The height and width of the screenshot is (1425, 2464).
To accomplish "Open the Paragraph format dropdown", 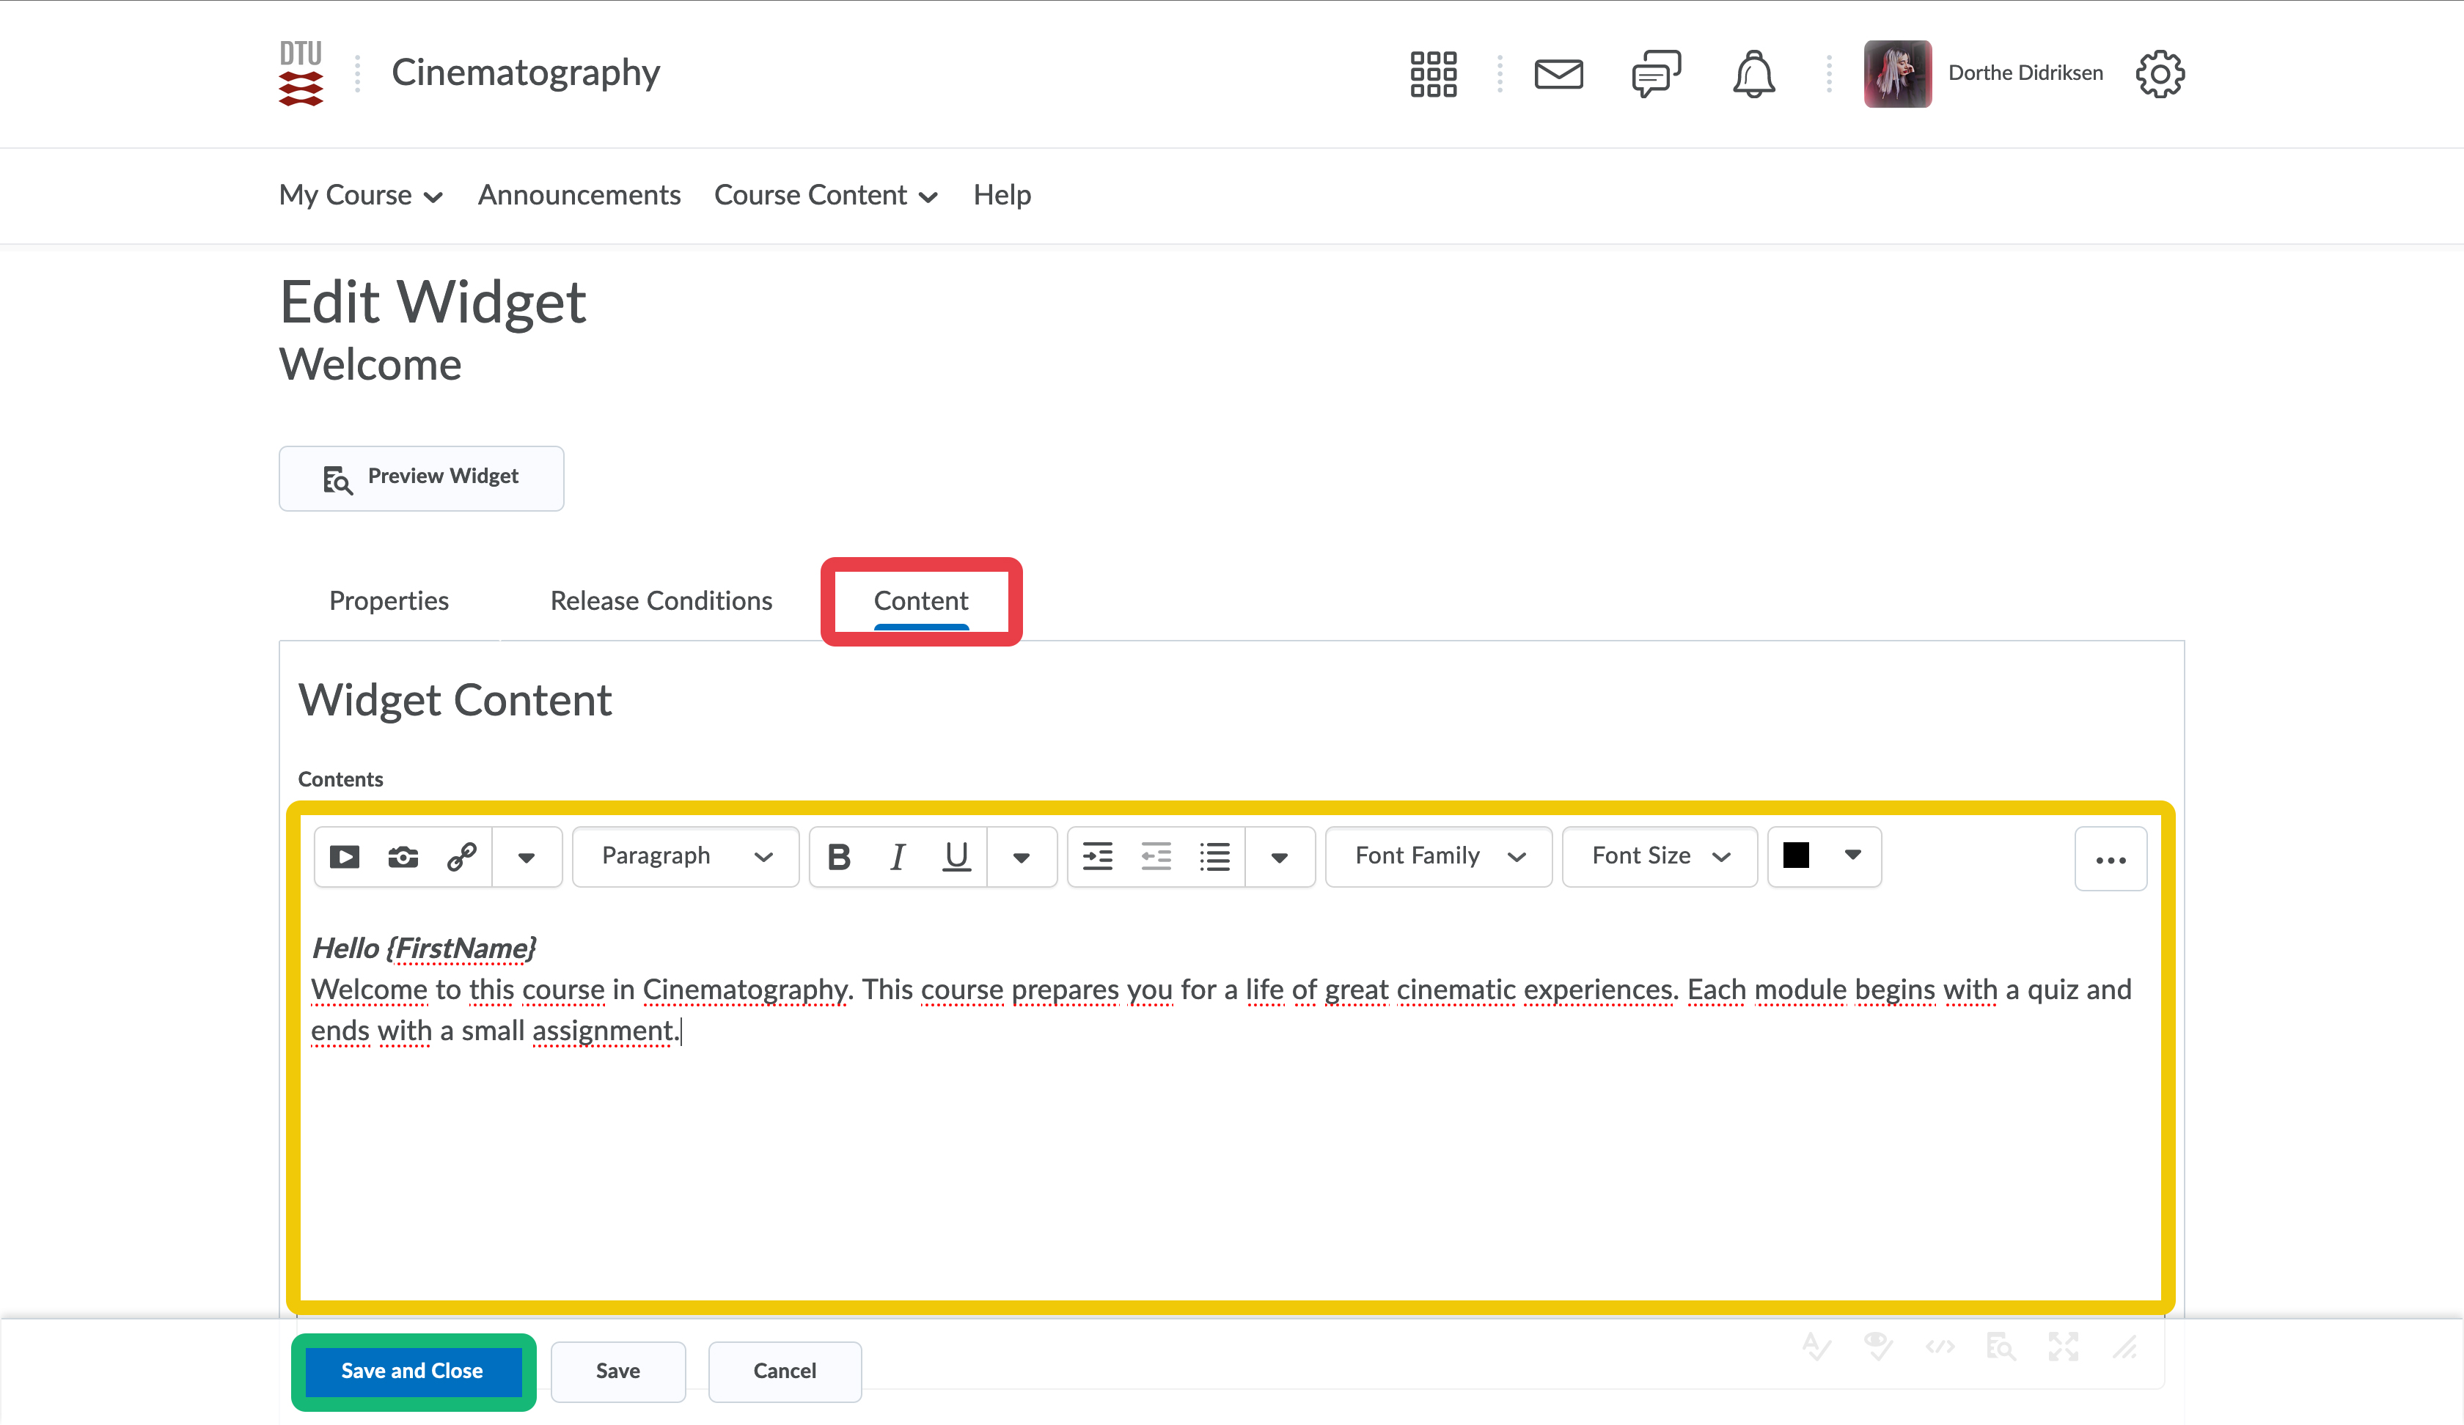I will (686, 857).
